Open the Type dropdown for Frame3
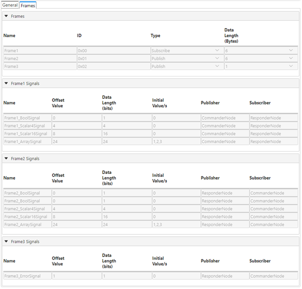302x289 pixels. (187, 66)
